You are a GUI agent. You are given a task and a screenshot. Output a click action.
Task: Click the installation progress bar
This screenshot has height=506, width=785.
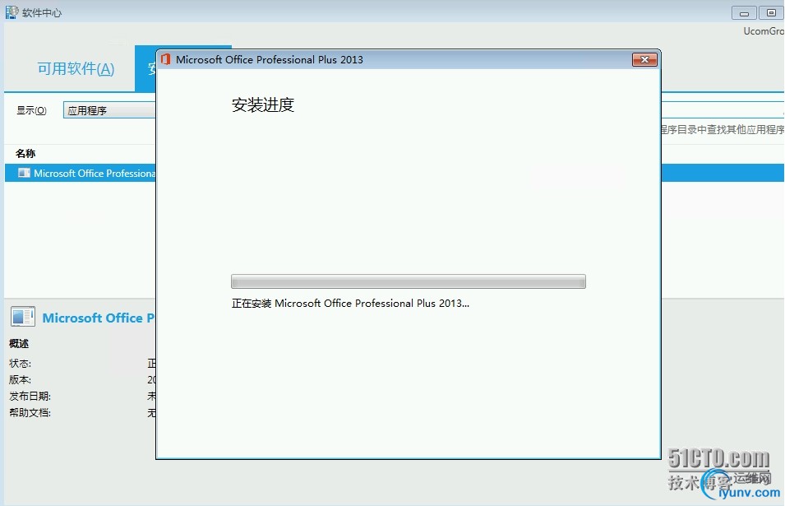[x=408, y=281]
